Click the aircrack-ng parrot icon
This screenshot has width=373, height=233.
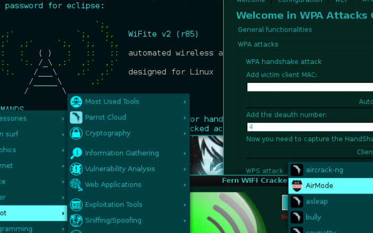[297, 170]
